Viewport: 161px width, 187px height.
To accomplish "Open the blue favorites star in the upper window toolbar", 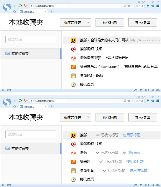I will (x=153, y=6).
